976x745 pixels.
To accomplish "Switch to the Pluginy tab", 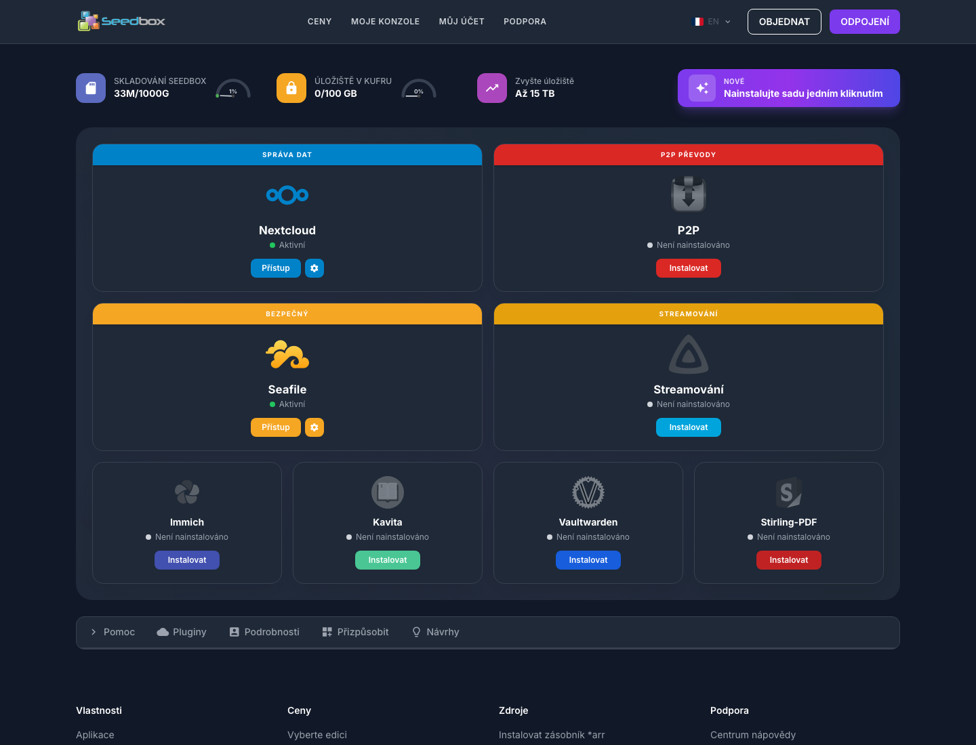I will tap(182, 632).
